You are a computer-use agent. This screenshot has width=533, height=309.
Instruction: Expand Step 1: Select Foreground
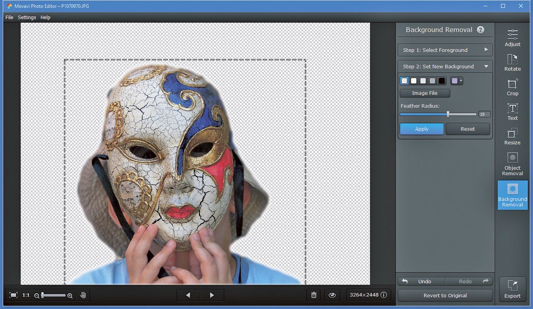click(445, 50)
